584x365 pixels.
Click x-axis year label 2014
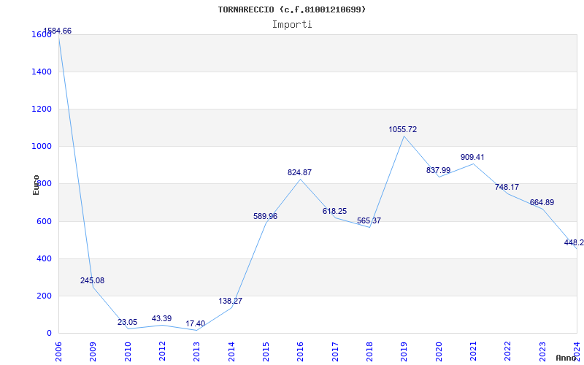coord(231,352)
